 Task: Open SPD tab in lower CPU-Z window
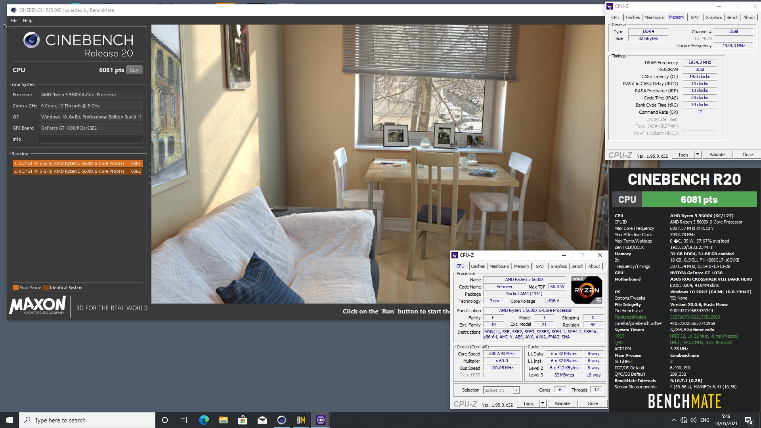(540, 266)
